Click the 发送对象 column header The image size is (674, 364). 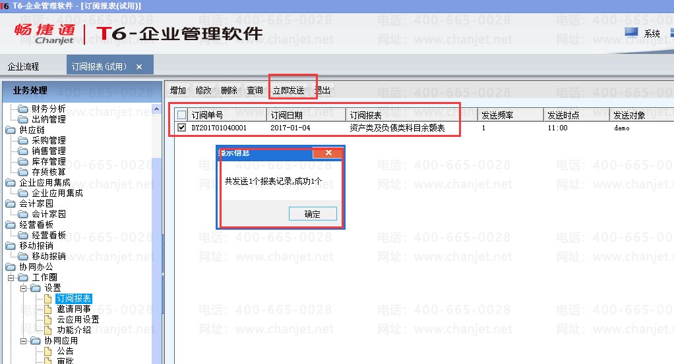(642, 115)
